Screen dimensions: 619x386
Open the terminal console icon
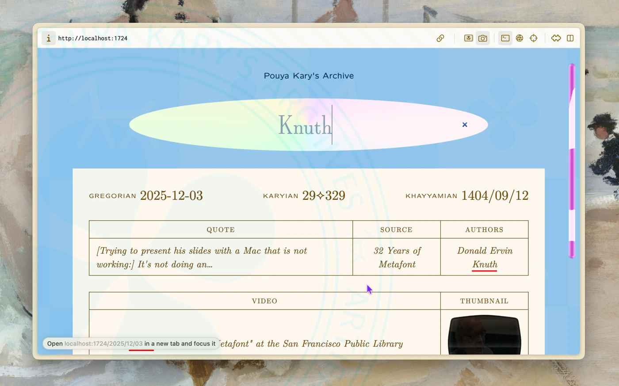point(505,38)
